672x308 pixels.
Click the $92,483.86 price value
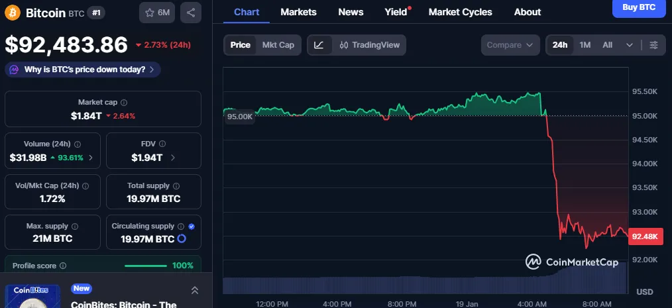[66, 44]
